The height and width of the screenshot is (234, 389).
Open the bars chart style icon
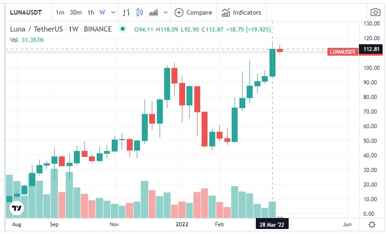(126, 12)
